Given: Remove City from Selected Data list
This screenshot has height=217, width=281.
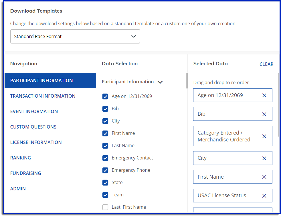Looking at the screenshot, I should point(264,158).
